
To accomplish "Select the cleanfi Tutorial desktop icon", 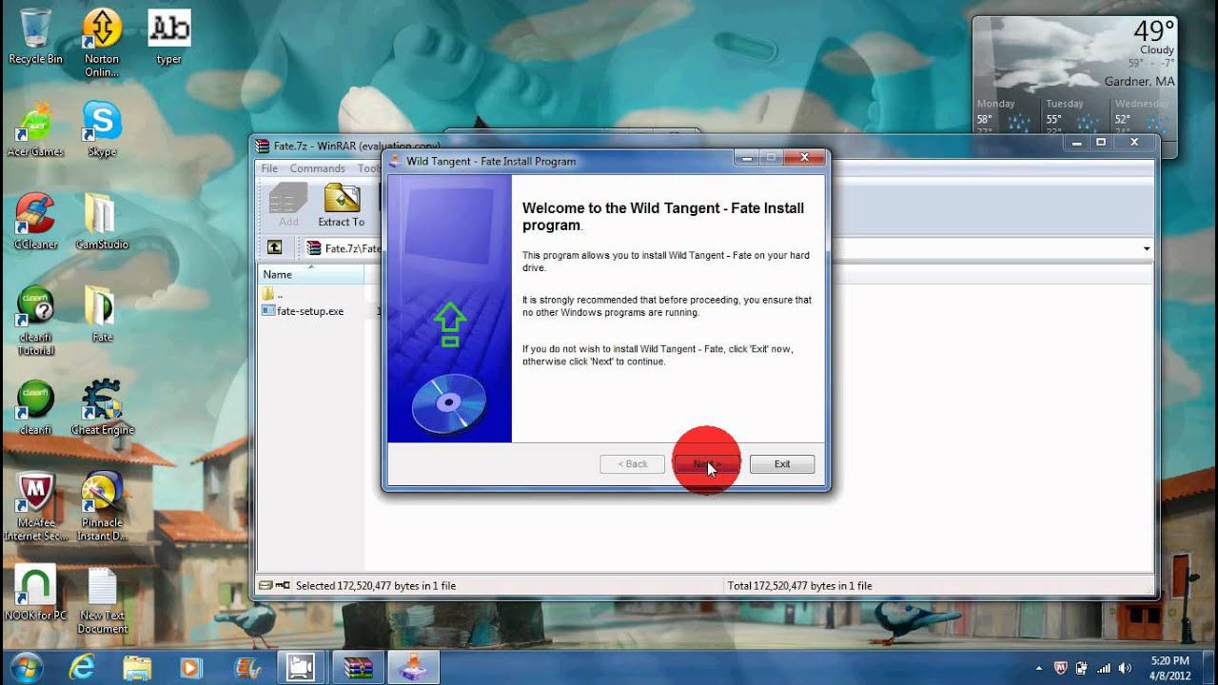I will [35, 321].
